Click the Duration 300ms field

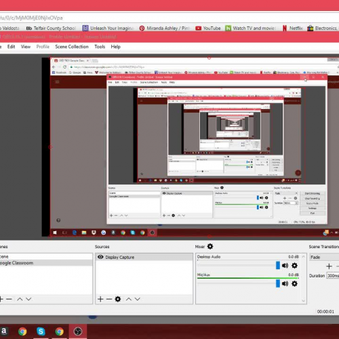[333, 275]
